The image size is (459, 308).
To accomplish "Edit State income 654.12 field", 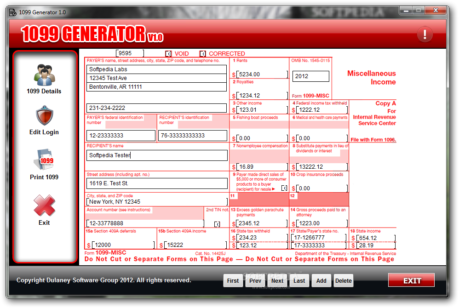I will click(x=376, y=238).
